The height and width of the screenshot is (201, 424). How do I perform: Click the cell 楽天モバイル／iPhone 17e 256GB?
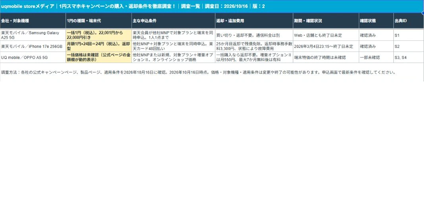33,46
